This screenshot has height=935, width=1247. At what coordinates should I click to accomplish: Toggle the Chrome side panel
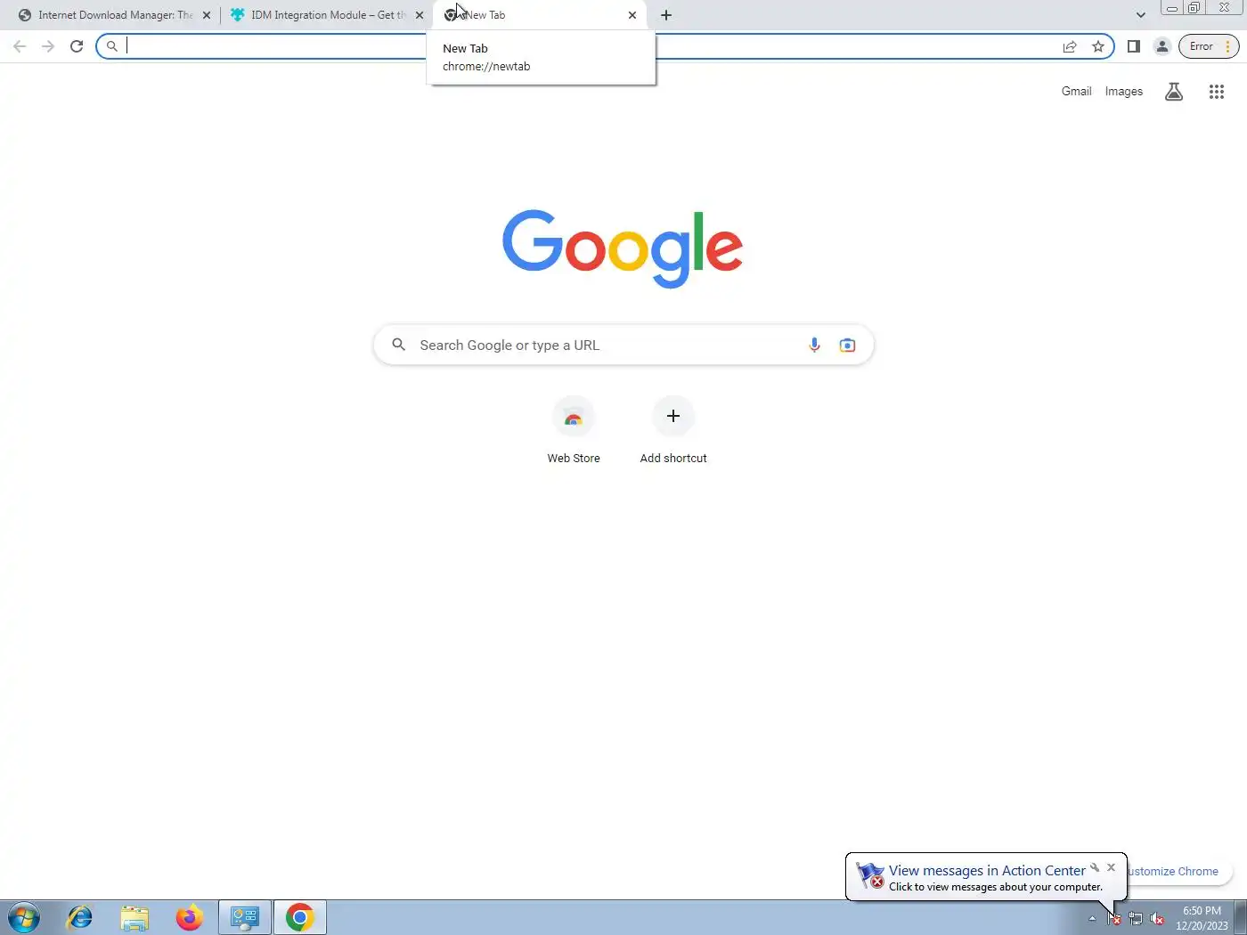[x=1134, y=46]
